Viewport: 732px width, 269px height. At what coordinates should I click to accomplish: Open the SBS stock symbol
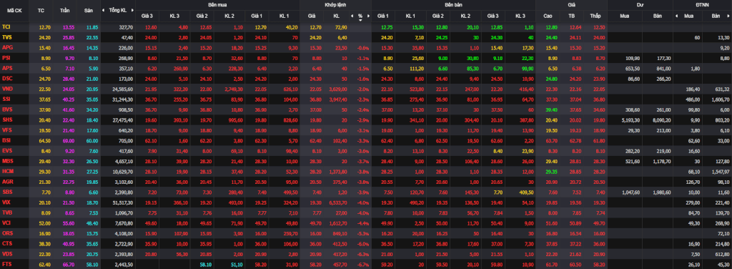tap(7, 192)
